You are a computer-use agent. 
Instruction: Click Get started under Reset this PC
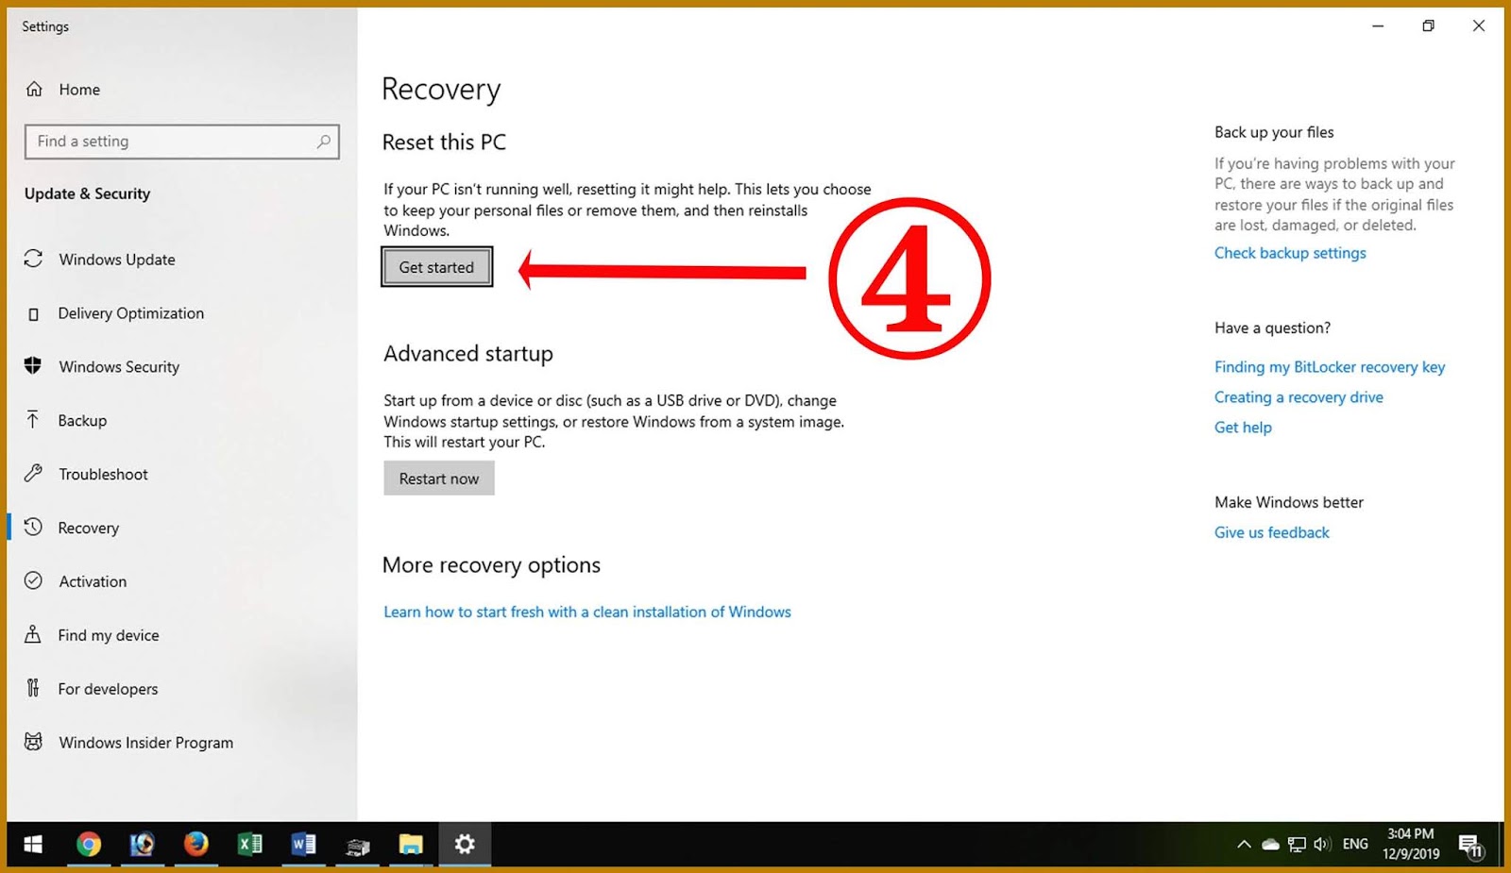pos(436,267)
